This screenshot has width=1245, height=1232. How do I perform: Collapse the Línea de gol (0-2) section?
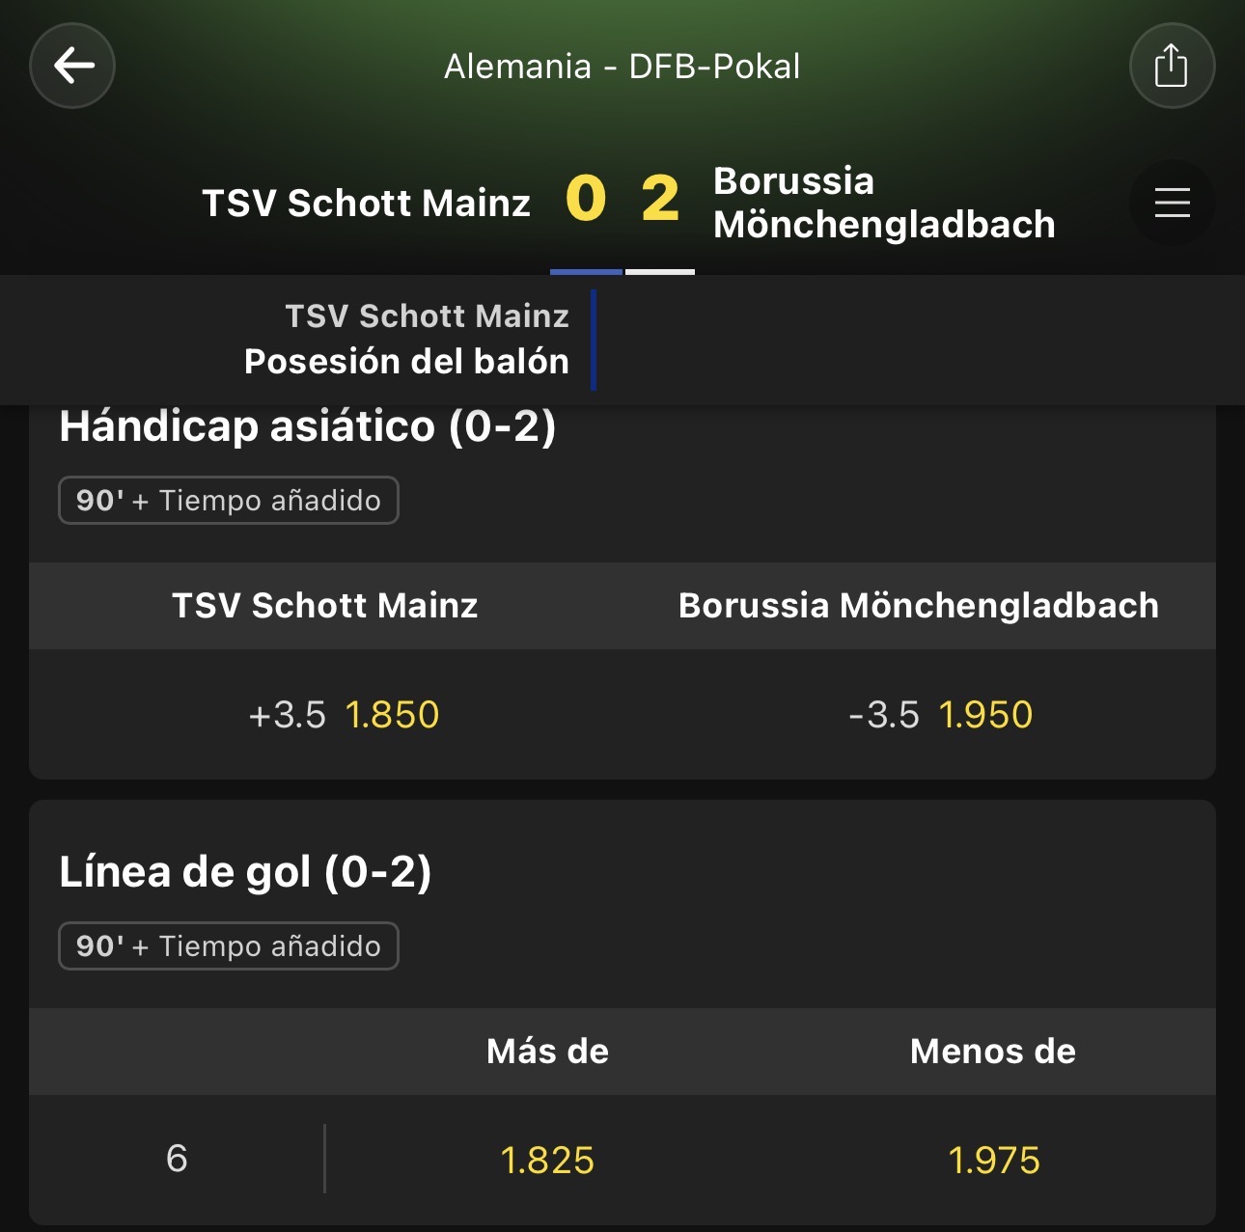[245, 872]
